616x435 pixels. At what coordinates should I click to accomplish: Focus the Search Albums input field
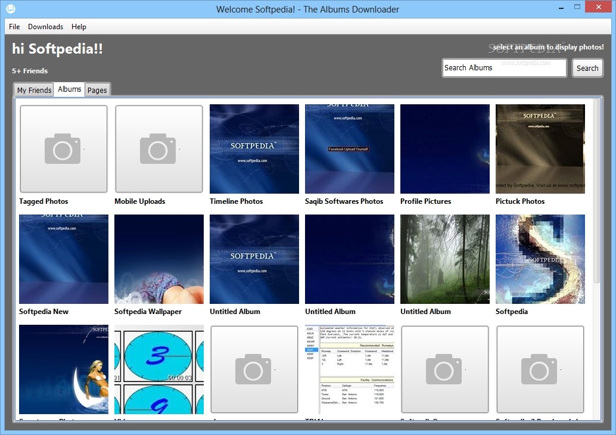click(x=505, y=68)
